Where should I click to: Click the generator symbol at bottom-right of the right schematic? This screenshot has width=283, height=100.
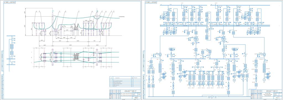coord(264,80)
